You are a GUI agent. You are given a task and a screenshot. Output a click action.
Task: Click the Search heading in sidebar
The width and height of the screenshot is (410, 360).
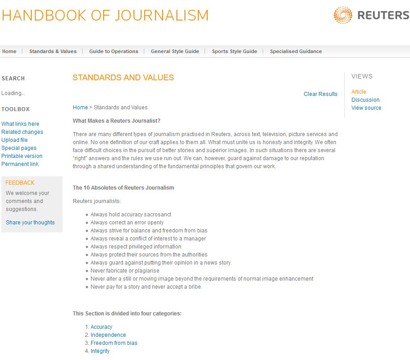(x=13, y=79)
